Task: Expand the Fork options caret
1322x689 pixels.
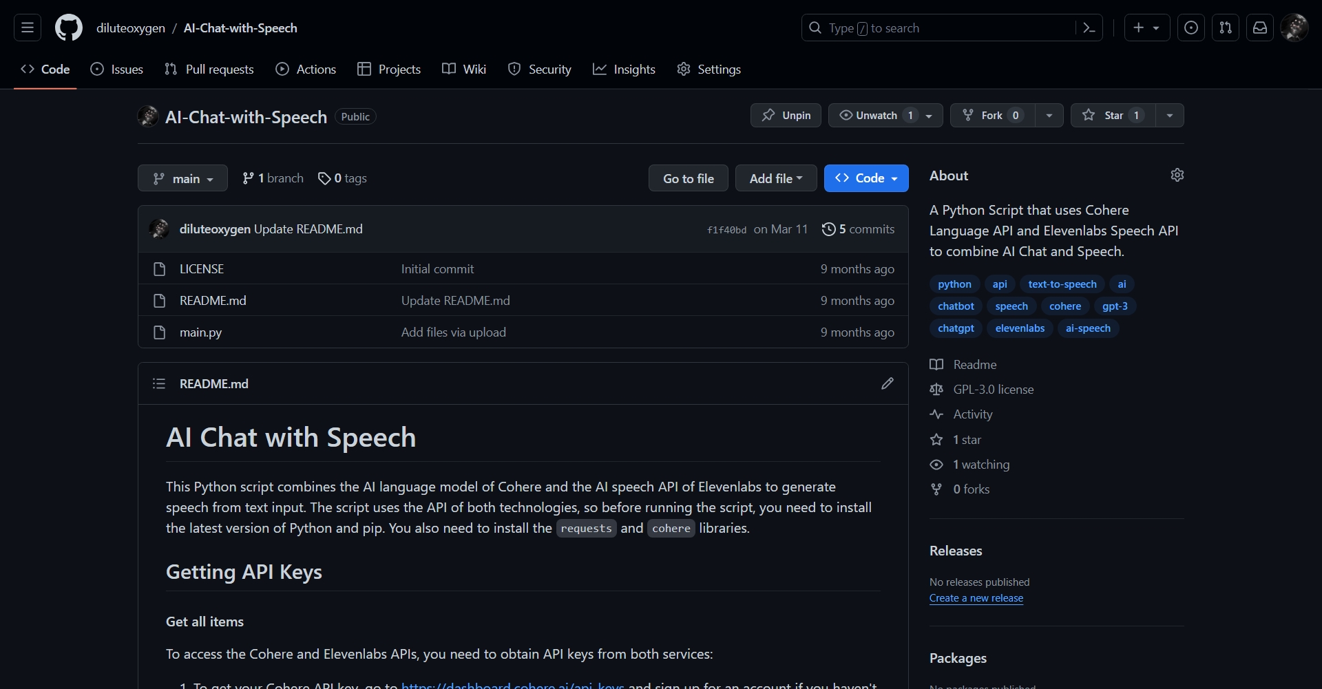Action: 1049,115
